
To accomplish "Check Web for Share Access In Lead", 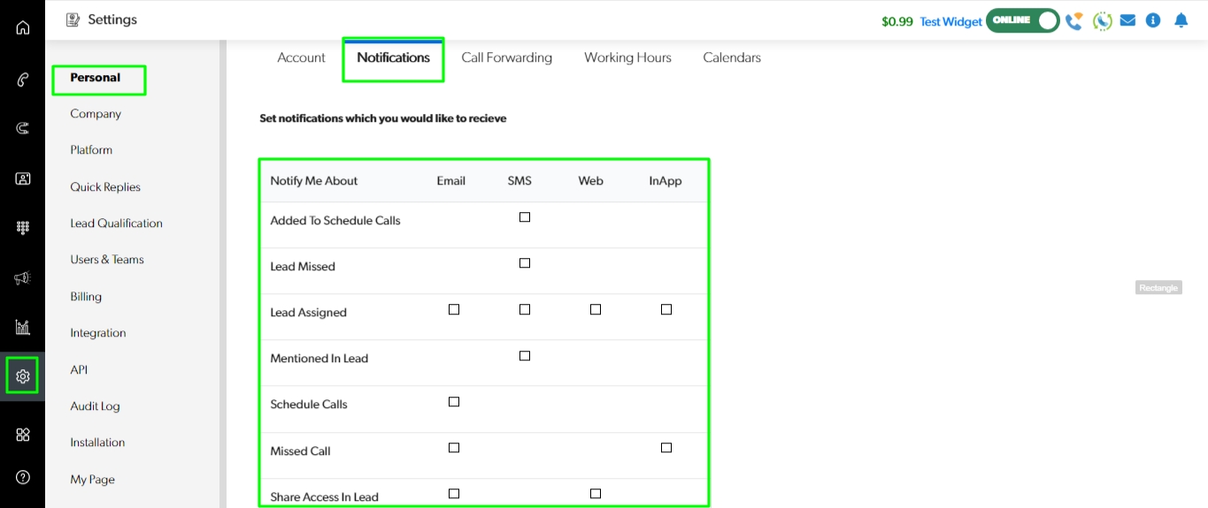I will pyautogui.click(x=596, y=494).
